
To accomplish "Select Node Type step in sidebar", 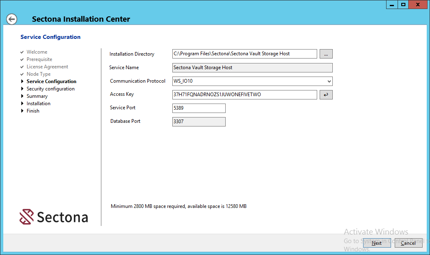I will click(x=39, y=74).
